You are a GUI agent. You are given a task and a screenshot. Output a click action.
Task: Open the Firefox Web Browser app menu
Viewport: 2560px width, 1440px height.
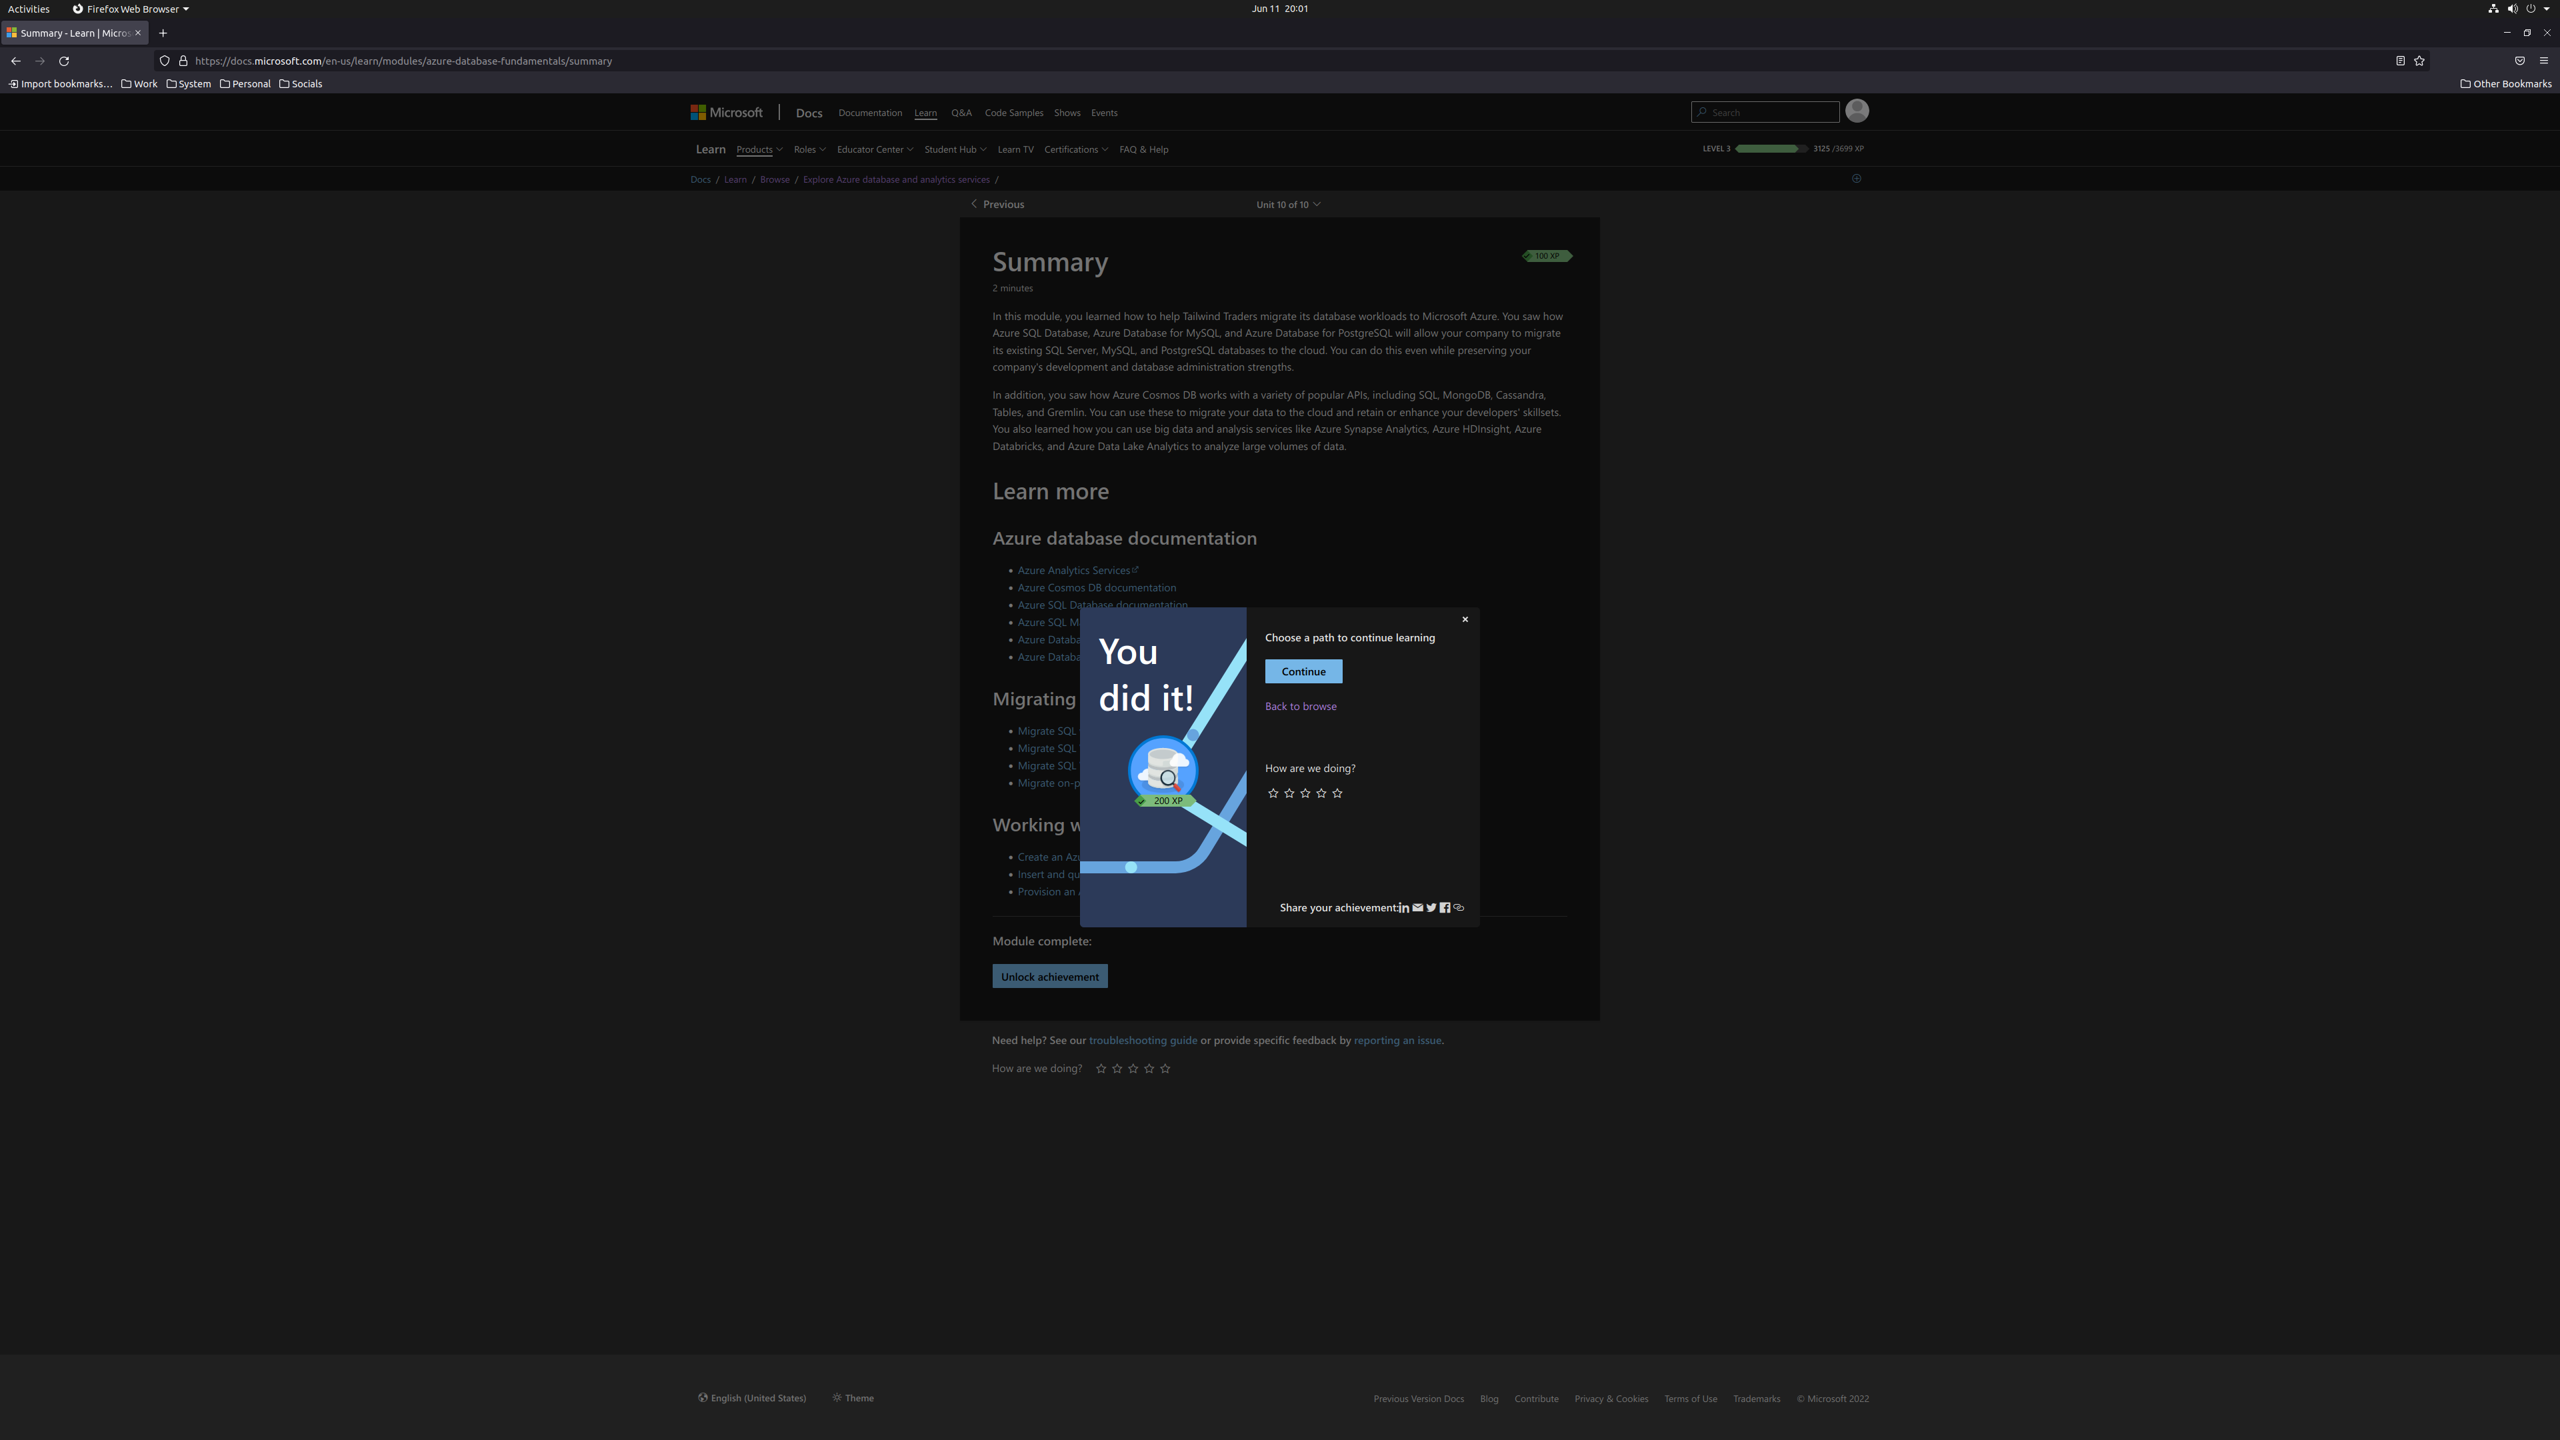click(130, 9)
